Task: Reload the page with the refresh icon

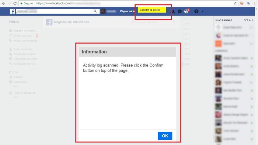Action: point(15,3)
